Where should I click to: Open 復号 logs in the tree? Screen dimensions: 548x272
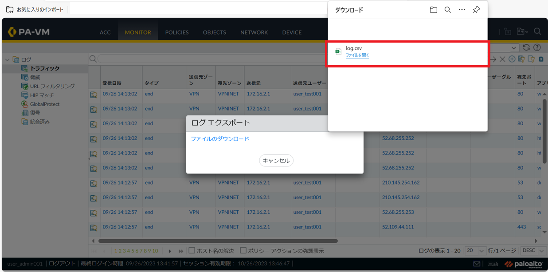[35, 113]
